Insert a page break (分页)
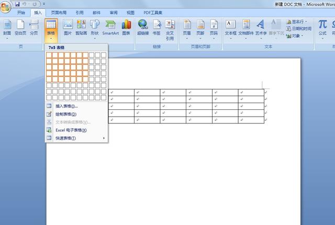Viewport: 335px width, 225px height. coord(33,27)
